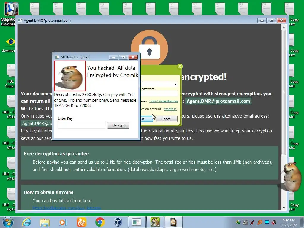The image size is (304, 228).
Task: Close the green login popup with X
Action: (x=180, y=66)
